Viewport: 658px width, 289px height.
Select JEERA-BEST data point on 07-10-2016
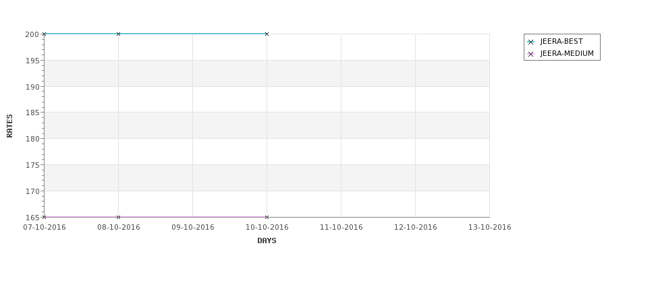pyautogui.click(x=44, y=34)
